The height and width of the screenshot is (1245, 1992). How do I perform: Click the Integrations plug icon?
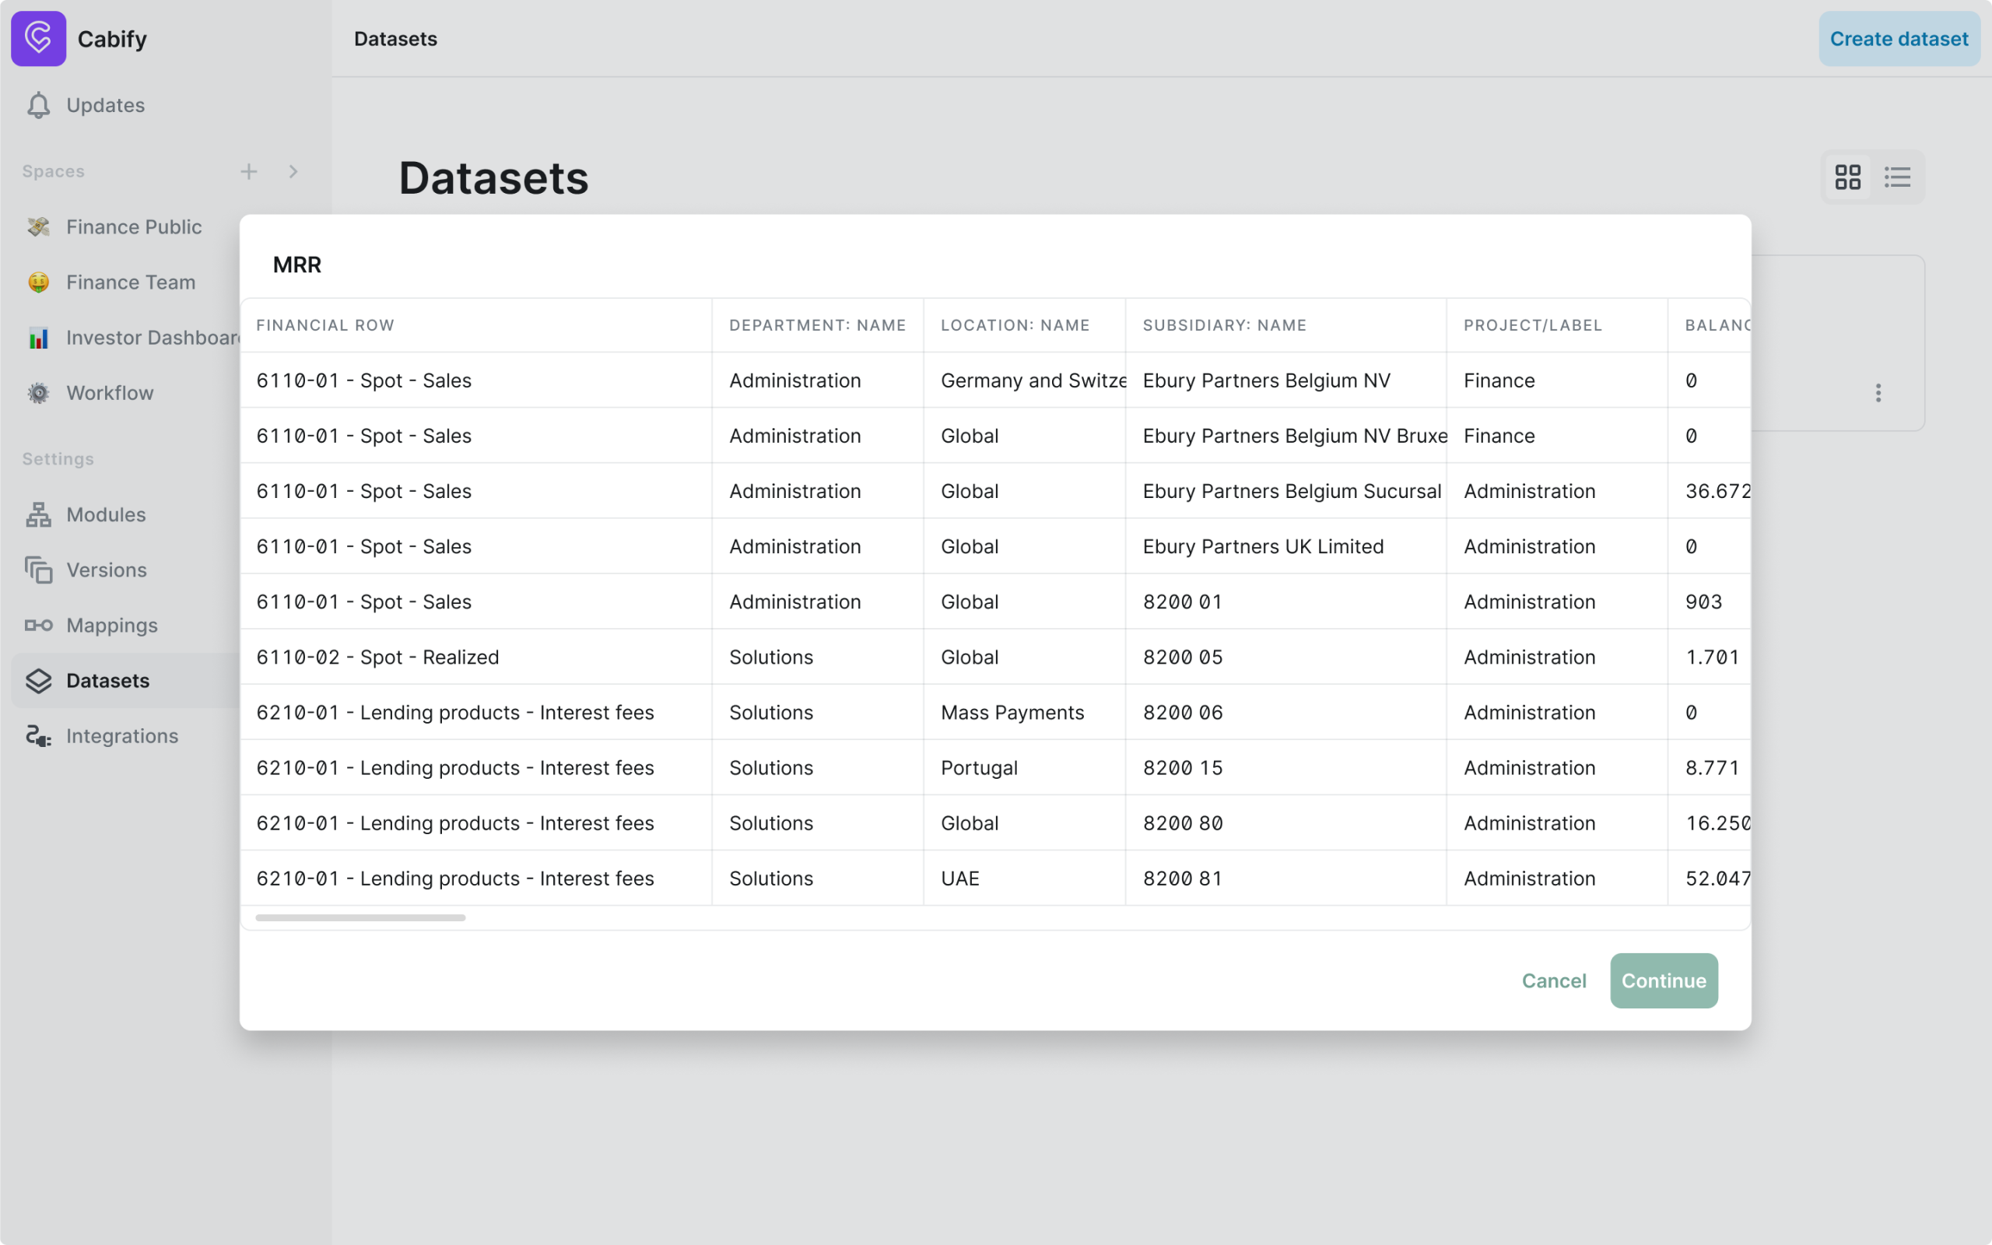click(x=39, y=736)
